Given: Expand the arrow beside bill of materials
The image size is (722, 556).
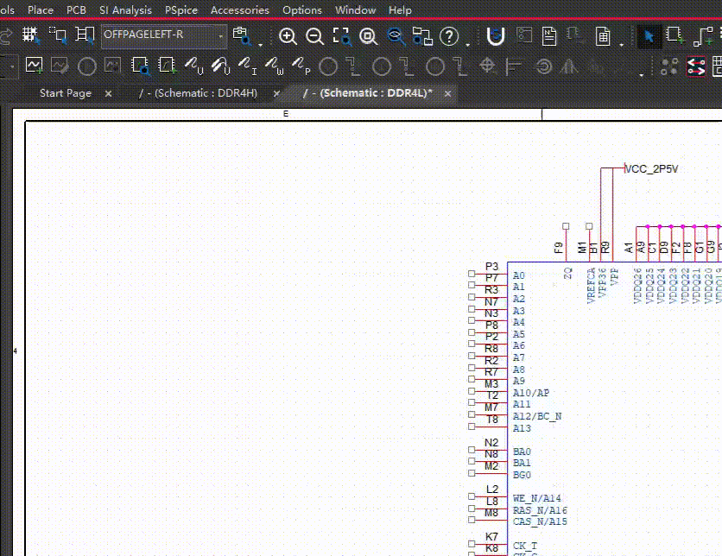Looking at the screenshot, I should point(622,45).
